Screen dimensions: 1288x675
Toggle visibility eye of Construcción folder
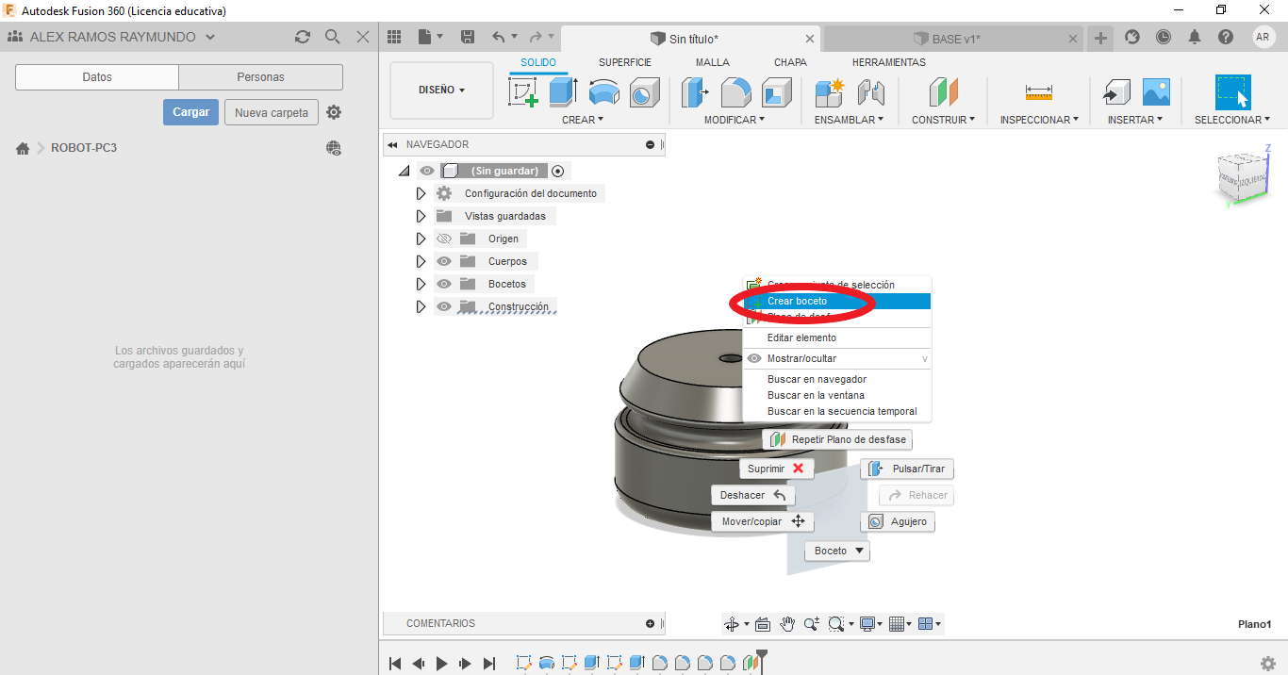tap(444, 306)
